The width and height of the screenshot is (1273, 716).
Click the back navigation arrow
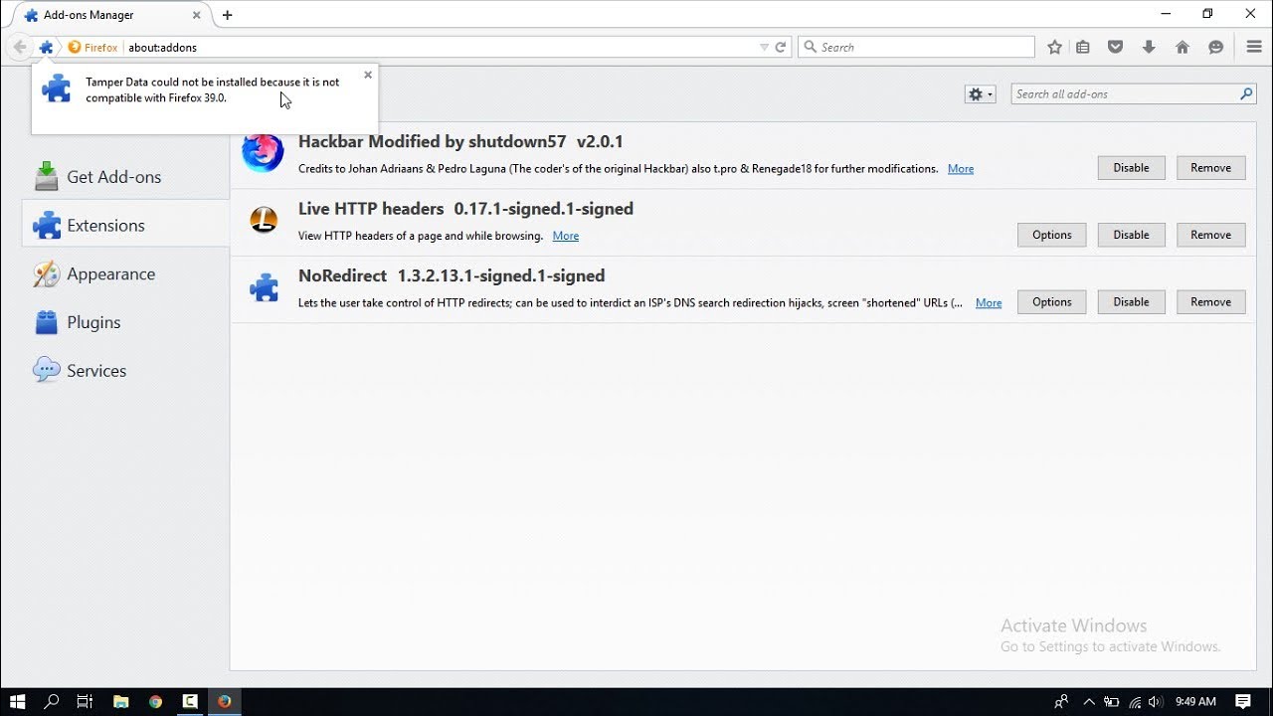point(19,47)
